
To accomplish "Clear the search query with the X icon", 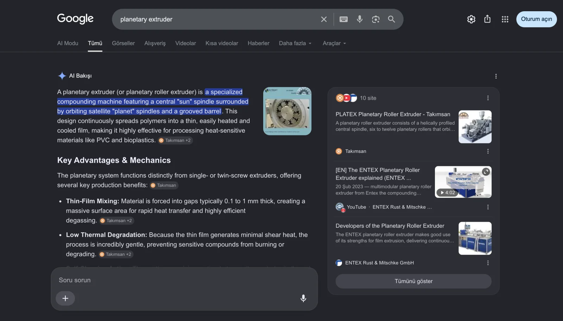I will click(x=324, y=19).
